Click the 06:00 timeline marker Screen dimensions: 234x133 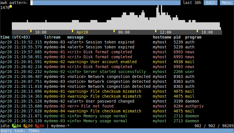coord(124,32)
